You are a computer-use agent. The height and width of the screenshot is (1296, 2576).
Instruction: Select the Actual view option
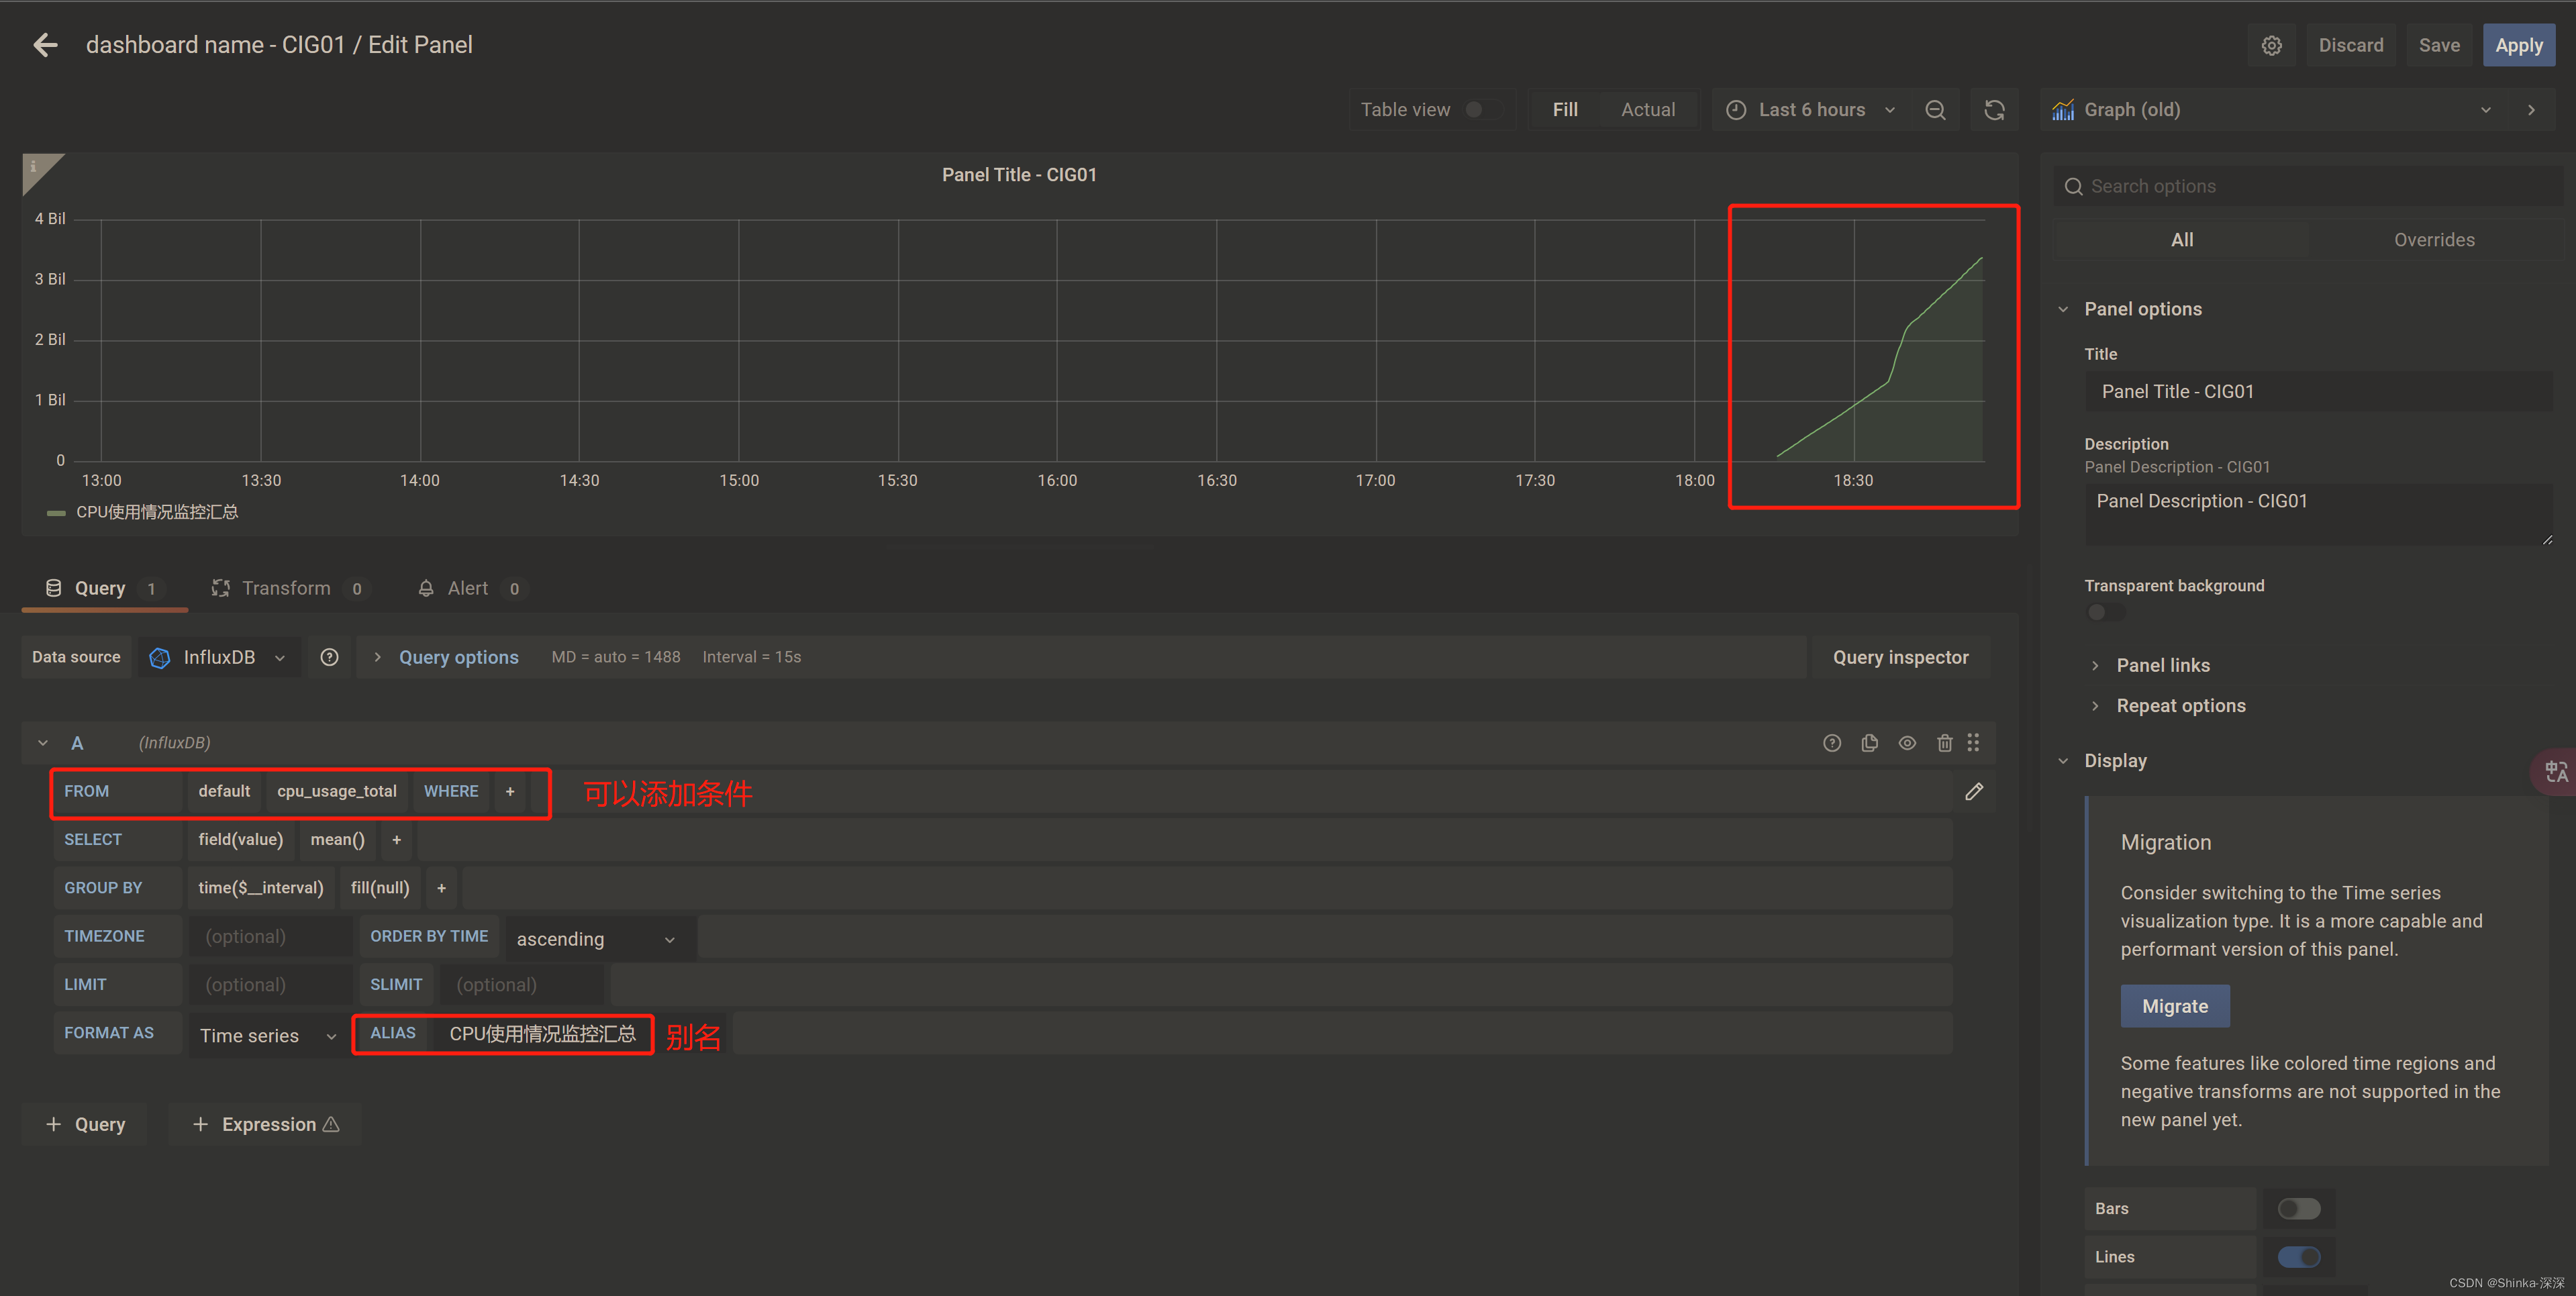tap(1647, 110)
